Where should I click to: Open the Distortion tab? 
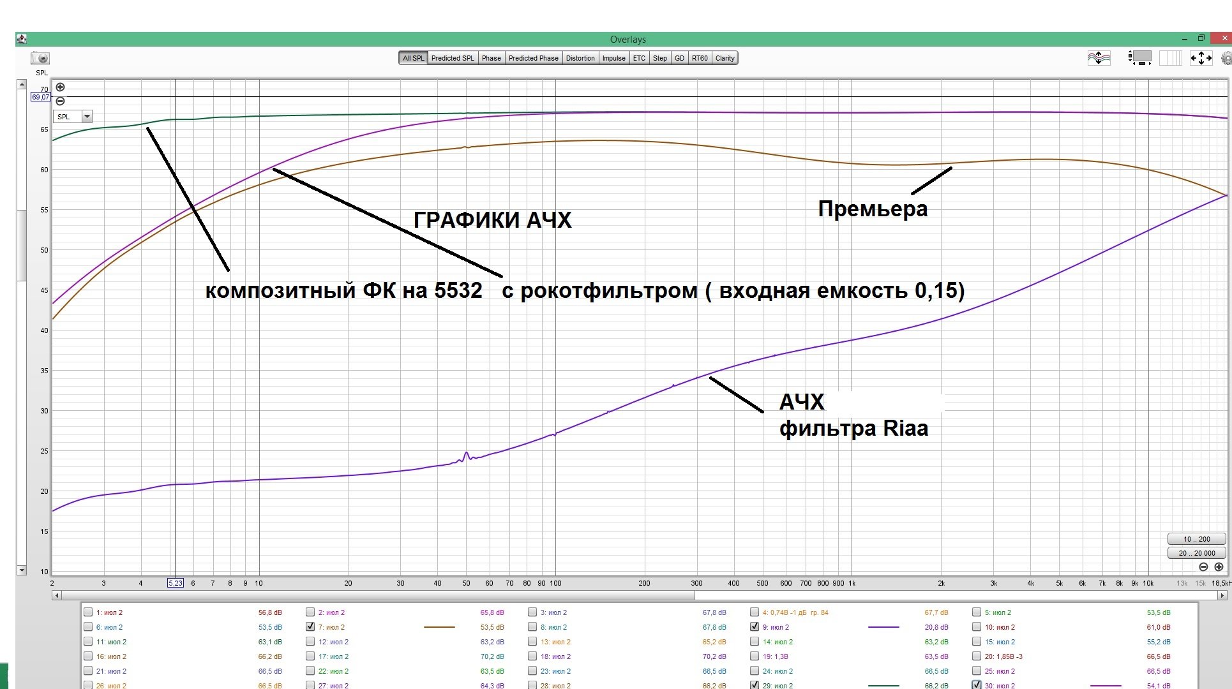[x=580, y=58]
